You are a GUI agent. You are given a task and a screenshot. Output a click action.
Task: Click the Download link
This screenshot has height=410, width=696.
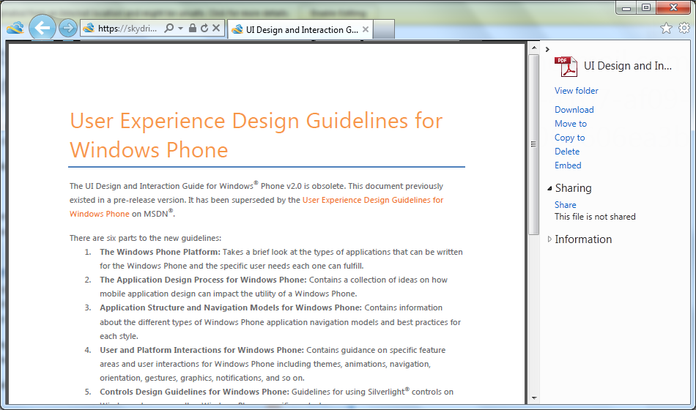pyautogui.click(x=574, y=110)
